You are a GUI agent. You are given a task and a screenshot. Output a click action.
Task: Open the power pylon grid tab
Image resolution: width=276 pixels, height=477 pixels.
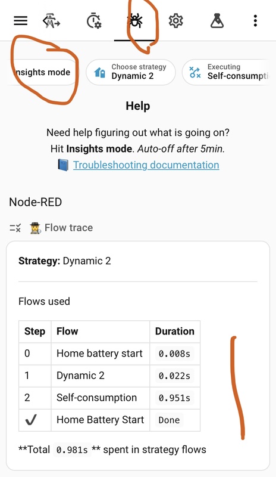pos(52,21)
